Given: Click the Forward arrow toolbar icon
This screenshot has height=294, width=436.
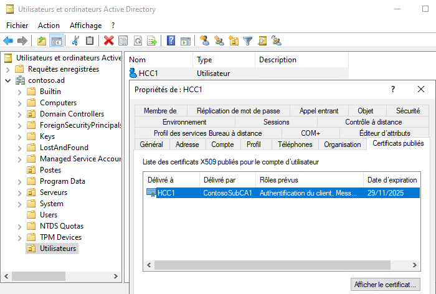Looking at the screenshot, I should pyautogui.click(x=22, y=41).
